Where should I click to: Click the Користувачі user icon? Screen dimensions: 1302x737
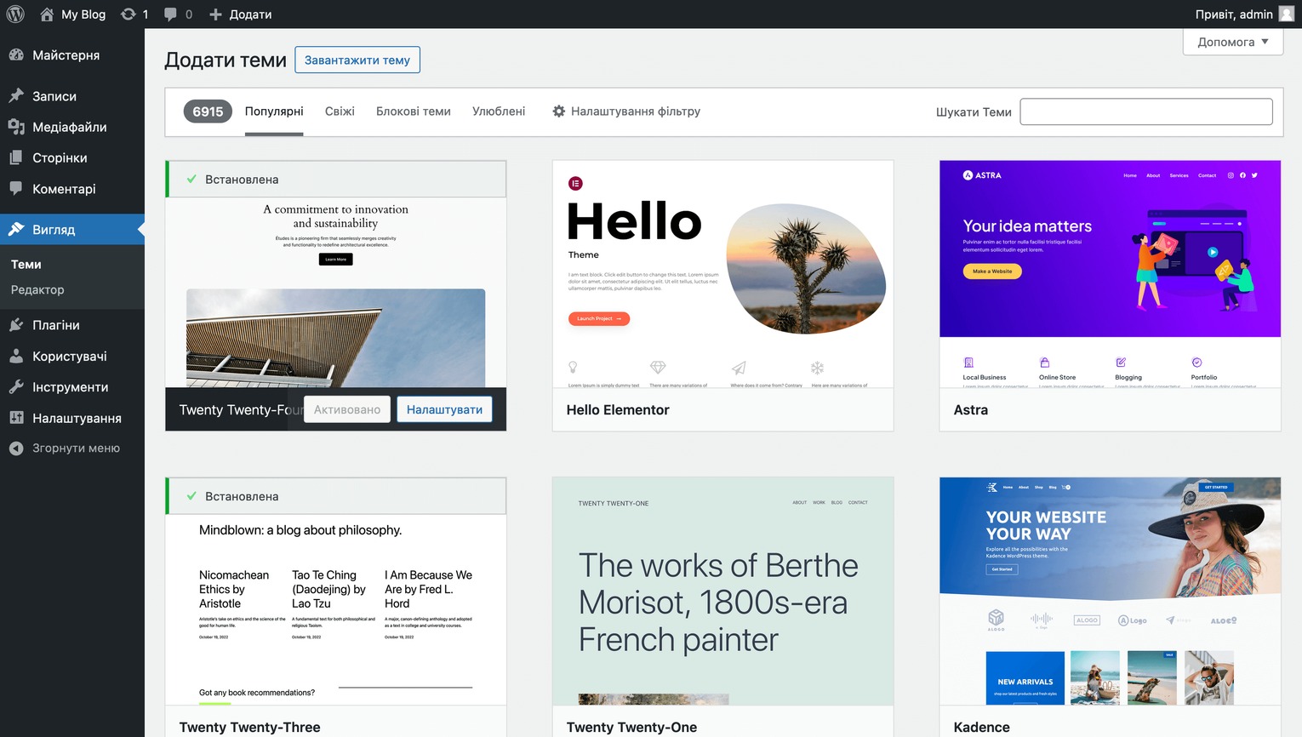pyautogui.click(x=16, y=357)
